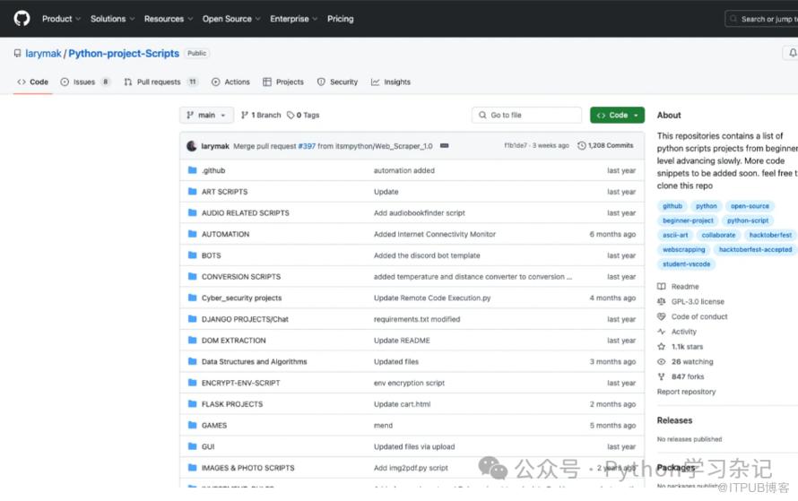Click the GAMES folder icon
This screenshot has height=501, width=798.
(192, 426)
